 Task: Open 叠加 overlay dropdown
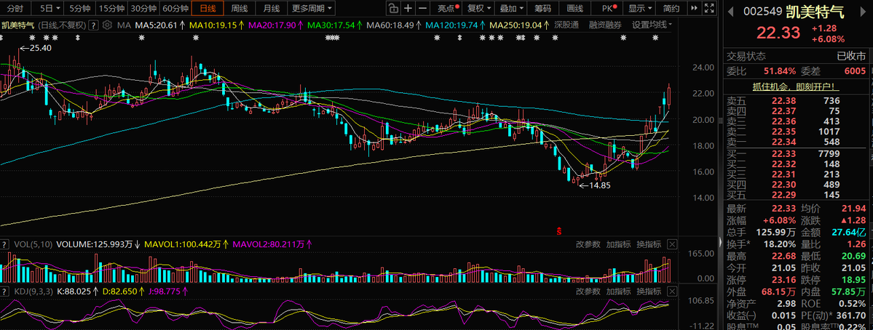tap(511, 8)
